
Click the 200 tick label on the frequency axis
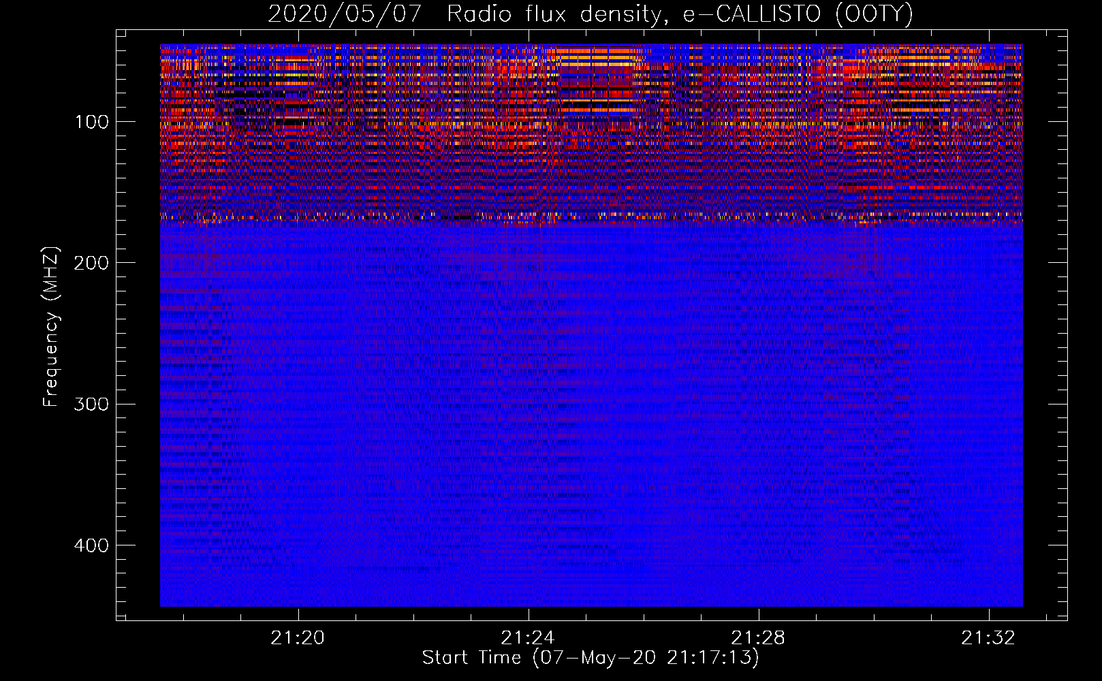[x=91, y=263]
